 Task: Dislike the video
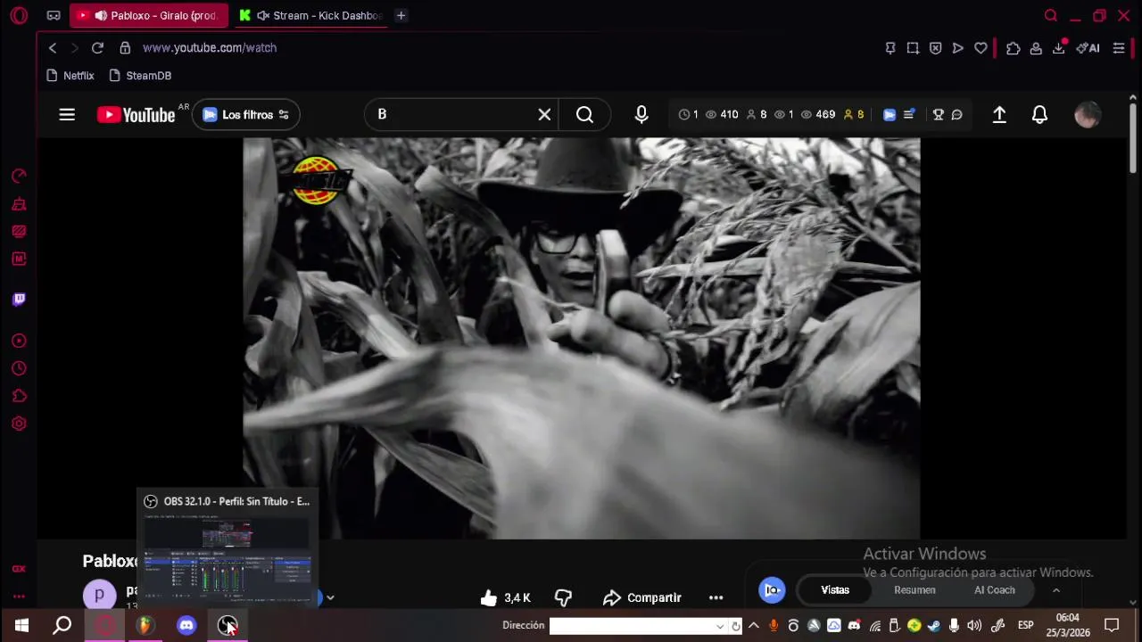tap(563, 597)
